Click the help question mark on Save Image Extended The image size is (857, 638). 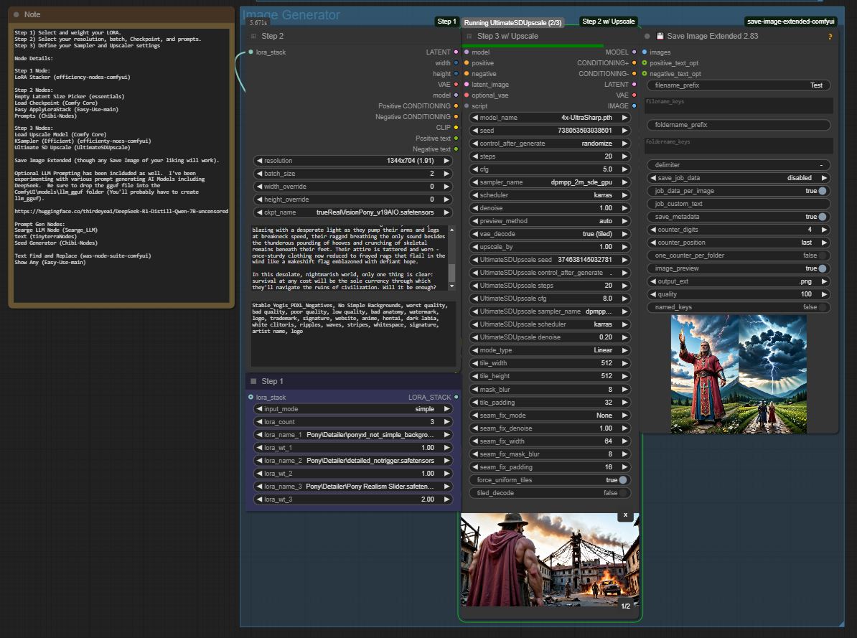[x=830, y=37]
